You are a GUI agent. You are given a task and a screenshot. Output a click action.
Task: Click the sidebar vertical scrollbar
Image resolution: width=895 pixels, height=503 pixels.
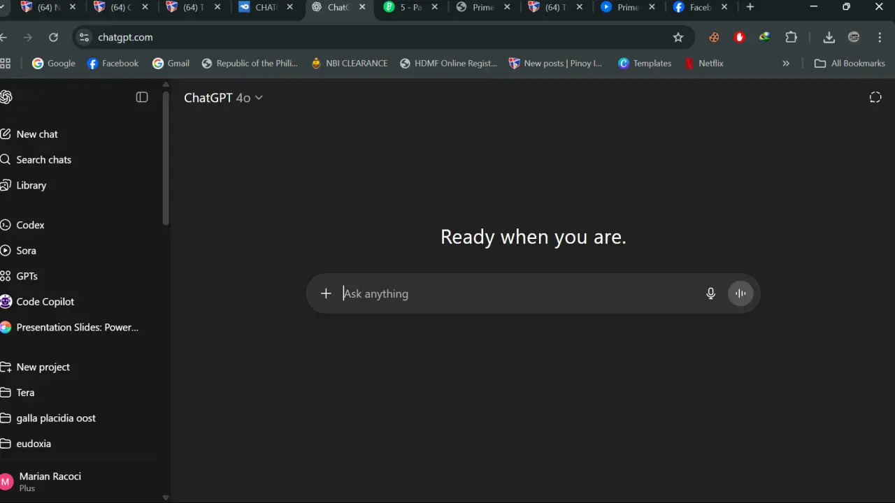(166, 158)
